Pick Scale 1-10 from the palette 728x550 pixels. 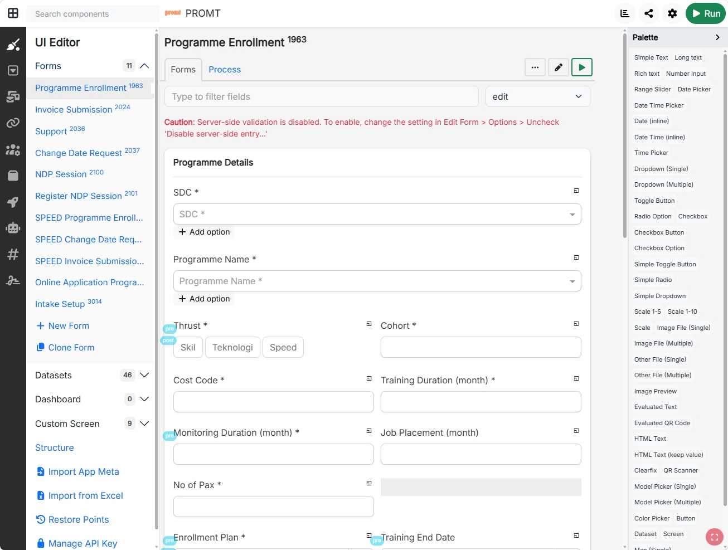pyautogui.click(x=682, y=311)
